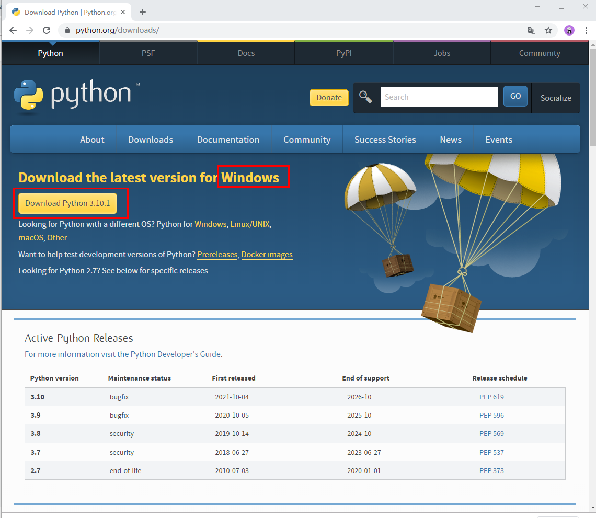Click into the Search input field
This screenshot has width=596, height=518.
click(x=439, y=97)
